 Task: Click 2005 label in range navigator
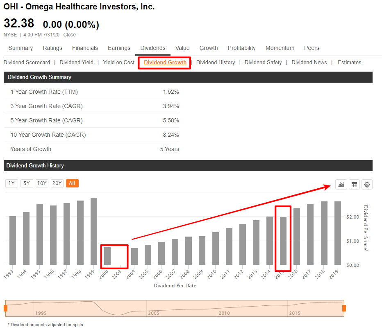pyautogui.click(x=154, y=313)
